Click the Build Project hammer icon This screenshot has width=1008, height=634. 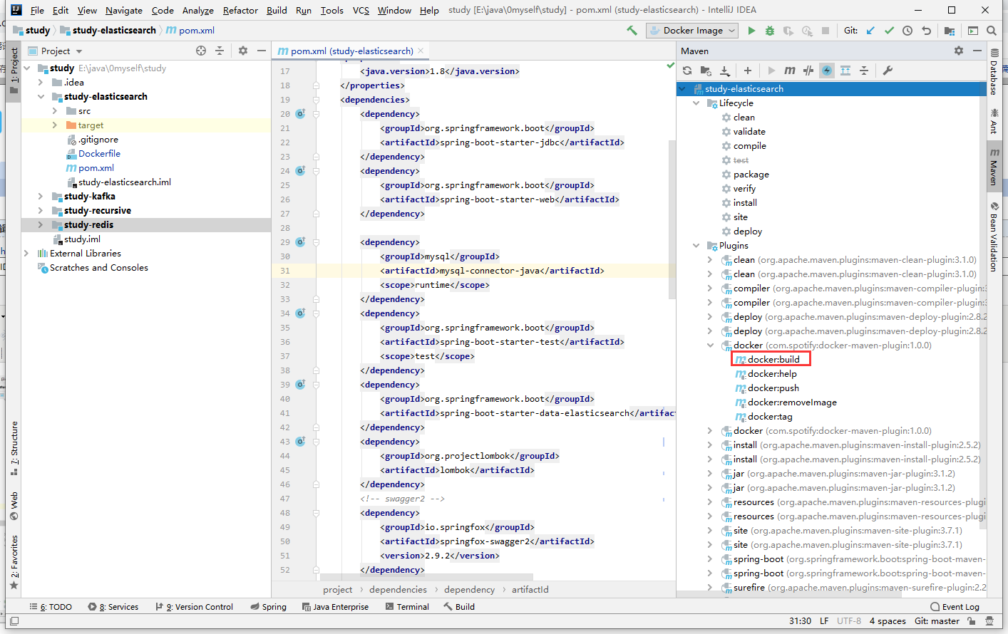pos(632,31)
